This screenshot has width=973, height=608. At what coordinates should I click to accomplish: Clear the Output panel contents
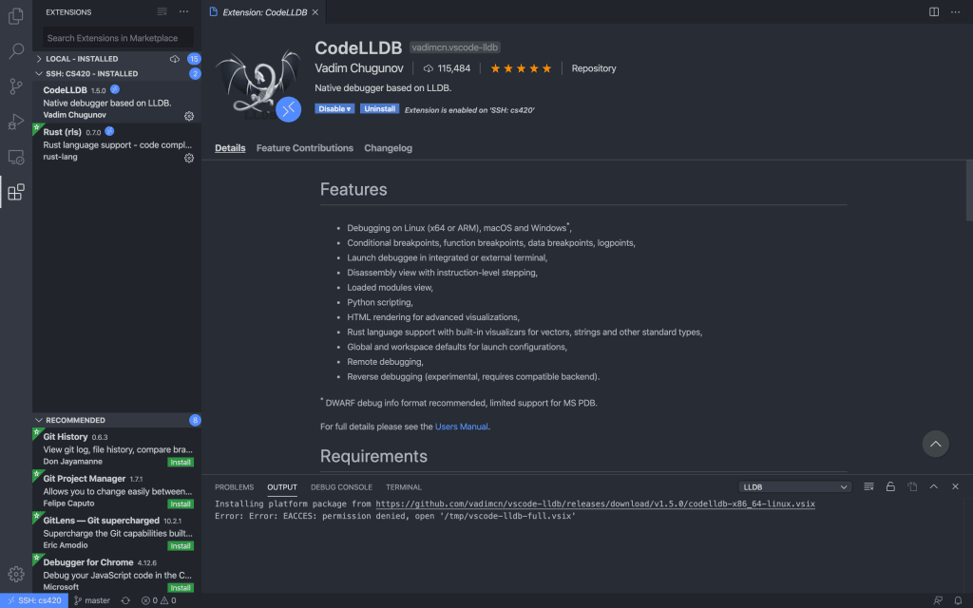(868, 485)
